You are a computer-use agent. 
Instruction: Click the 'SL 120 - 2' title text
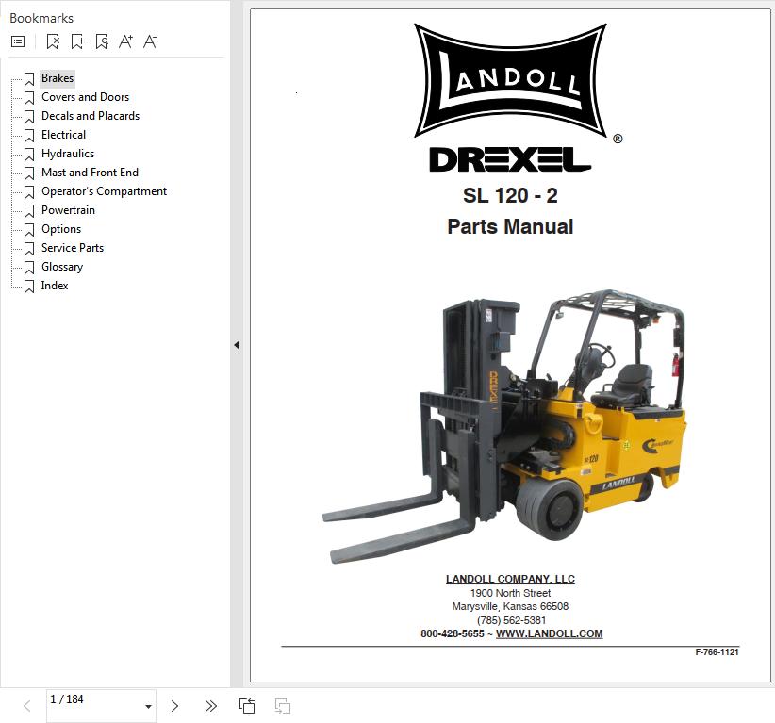510,195
